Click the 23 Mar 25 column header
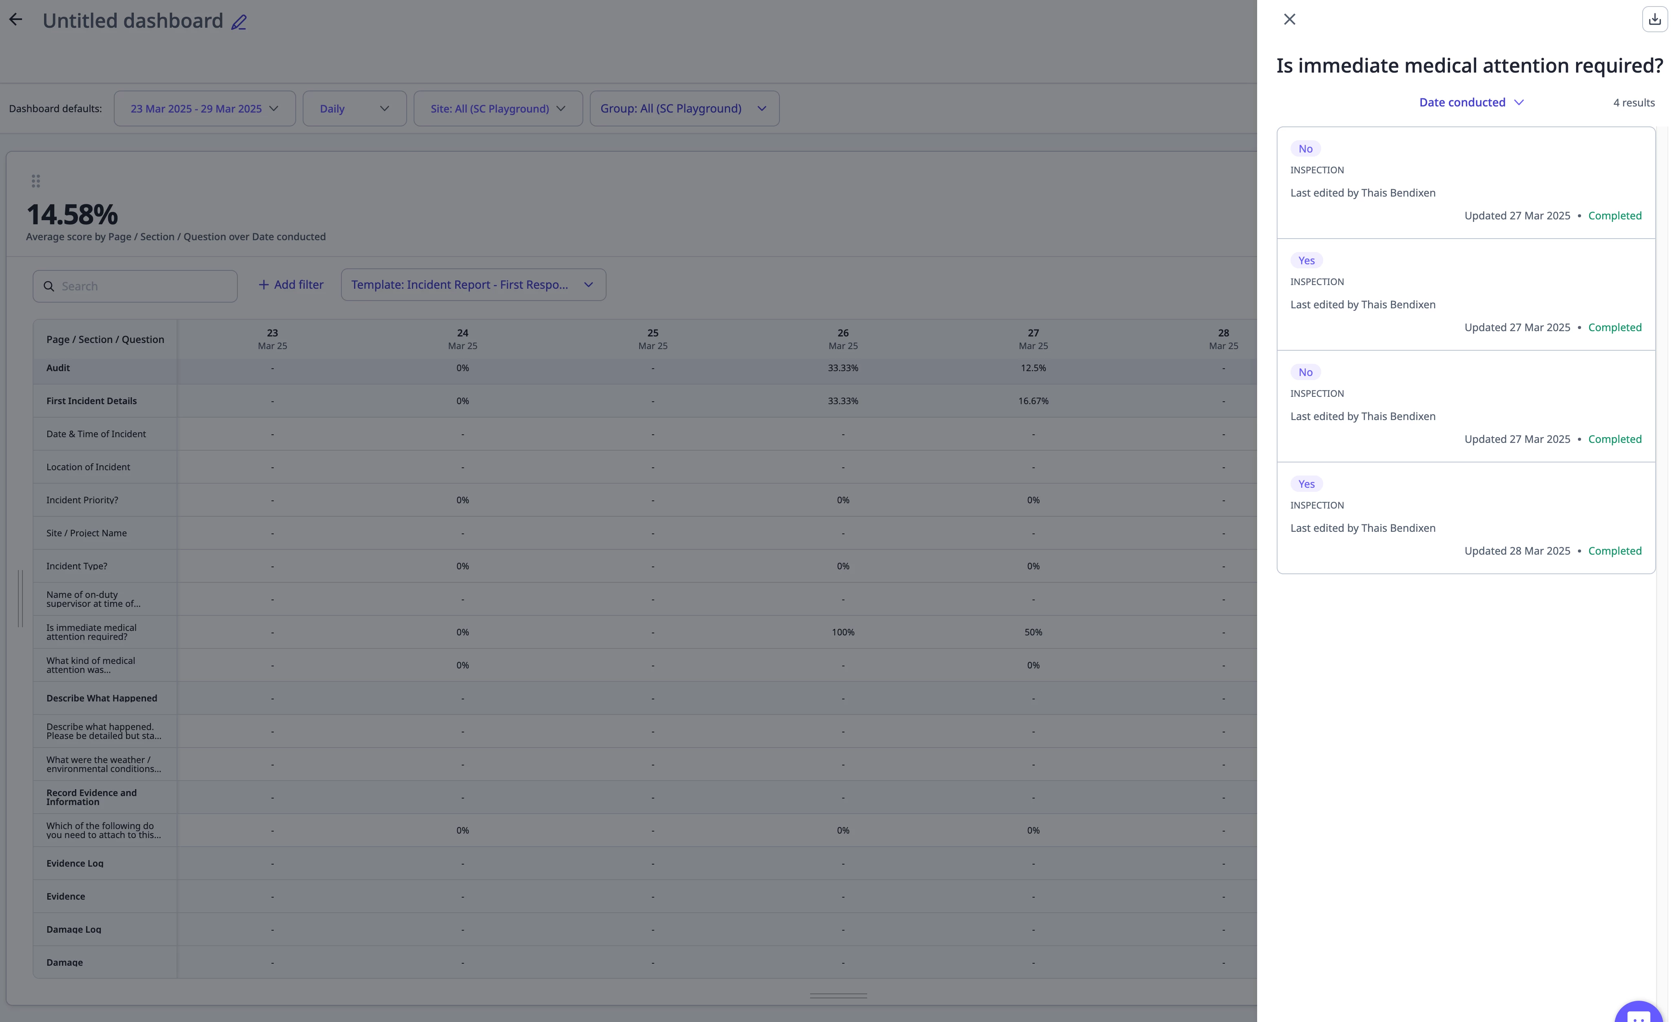Screen dimensions: 1674x1022 pos(272,339)
